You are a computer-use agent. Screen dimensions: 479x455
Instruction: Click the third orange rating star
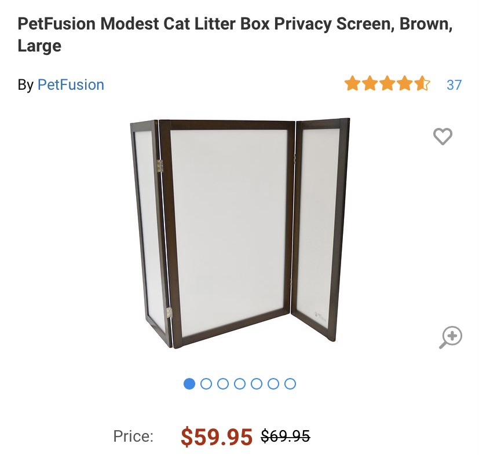coord(387,85)
